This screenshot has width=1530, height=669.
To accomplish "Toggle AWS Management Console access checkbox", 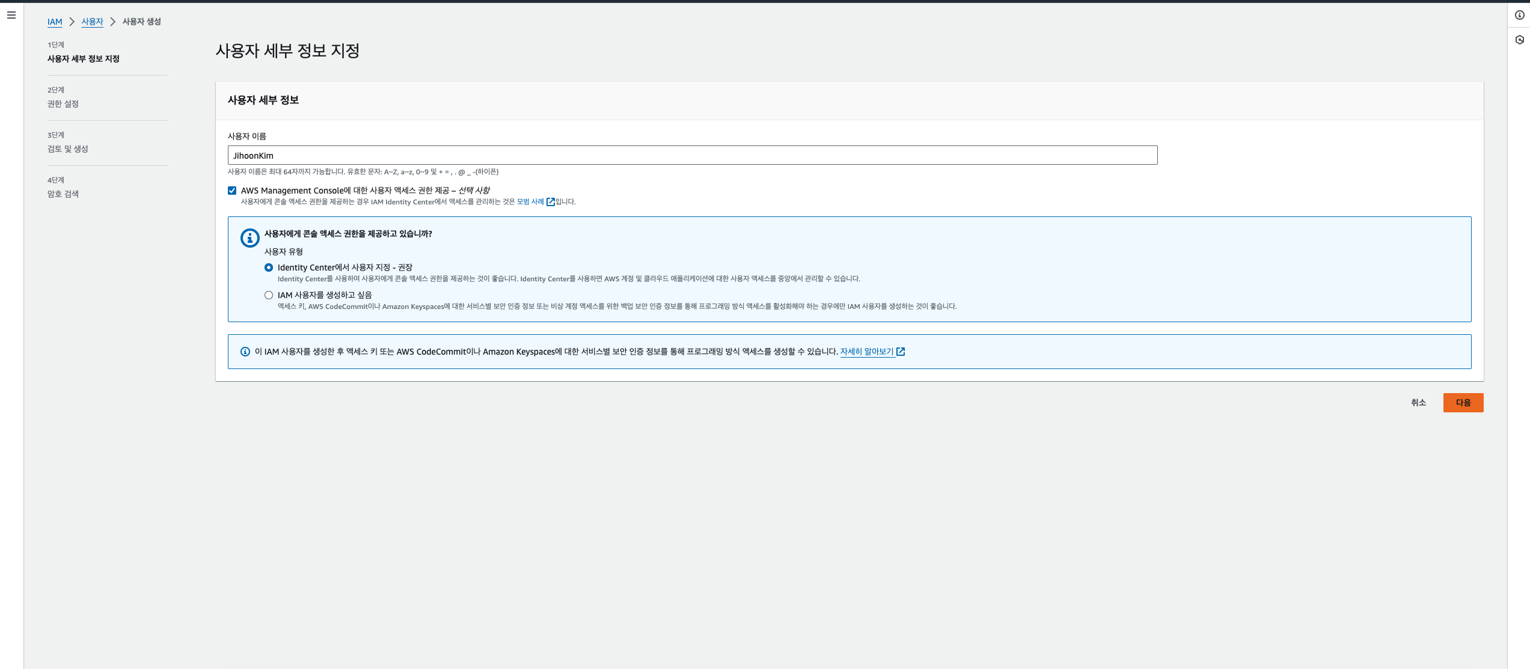I will (232, 191).
